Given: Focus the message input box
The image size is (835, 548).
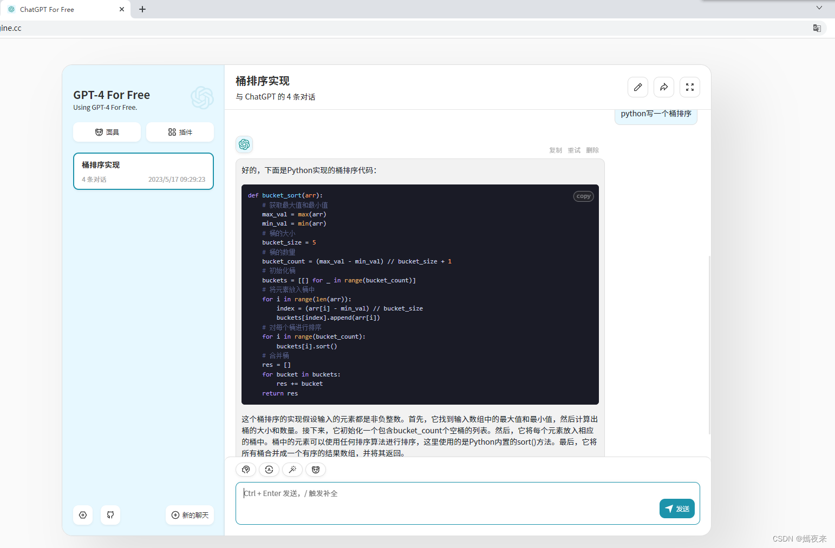Looking at the screenshot, I should pos(468,503).
